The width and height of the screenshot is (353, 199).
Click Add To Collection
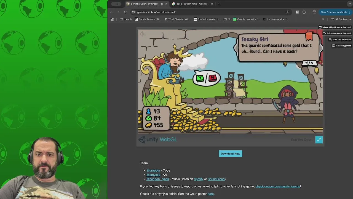340,40
